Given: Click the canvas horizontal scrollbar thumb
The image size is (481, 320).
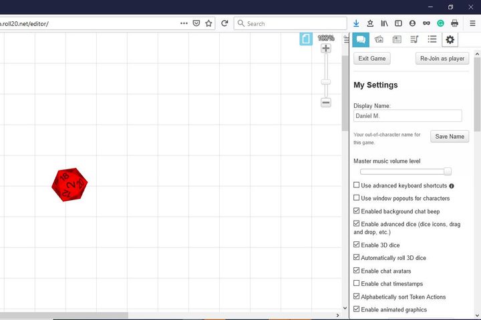Looking at the screenshot, I should point(64,315).
